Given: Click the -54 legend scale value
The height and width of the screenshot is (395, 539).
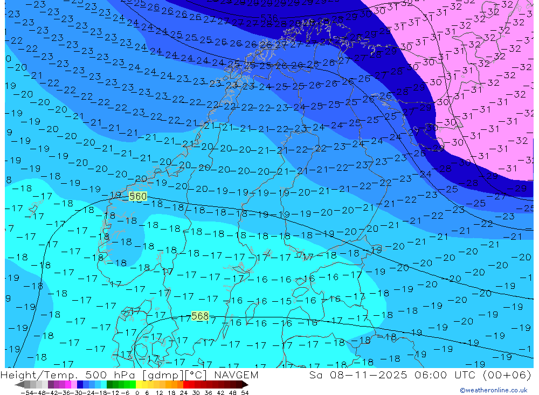Looking at the screenshot, I should [x=27, y=393].
